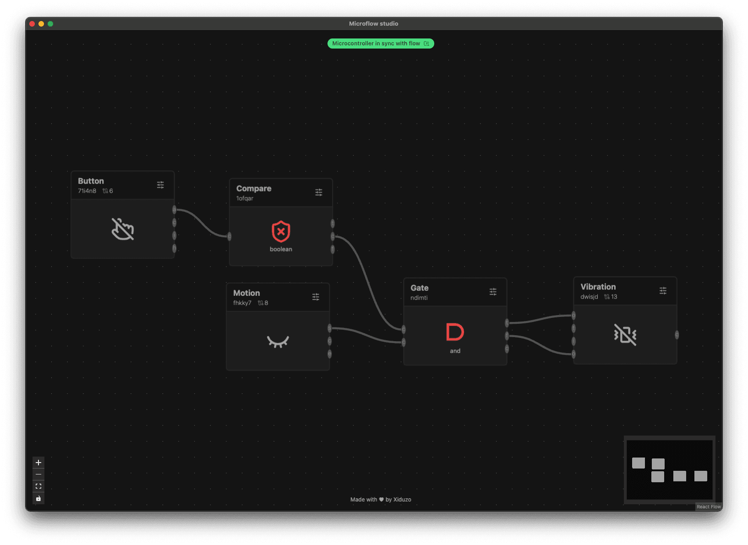Open the Vibration node settings sliders
This screenshot has width=748, height=545.
663,291
